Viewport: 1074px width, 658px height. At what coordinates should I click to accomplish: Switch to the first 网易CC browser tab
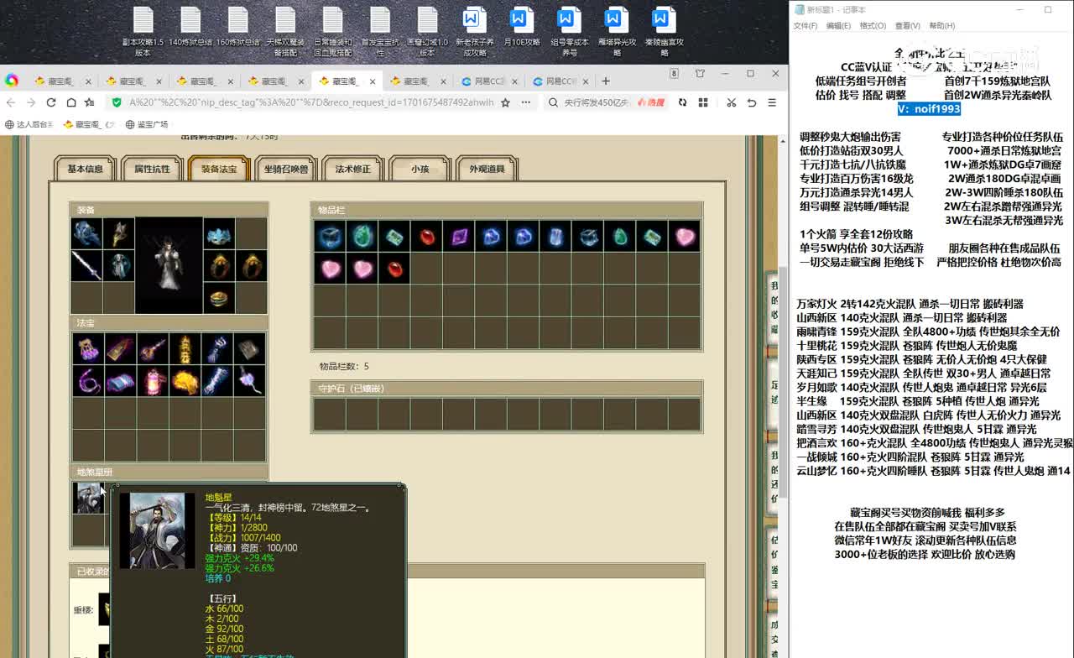[x=490, y=81]
